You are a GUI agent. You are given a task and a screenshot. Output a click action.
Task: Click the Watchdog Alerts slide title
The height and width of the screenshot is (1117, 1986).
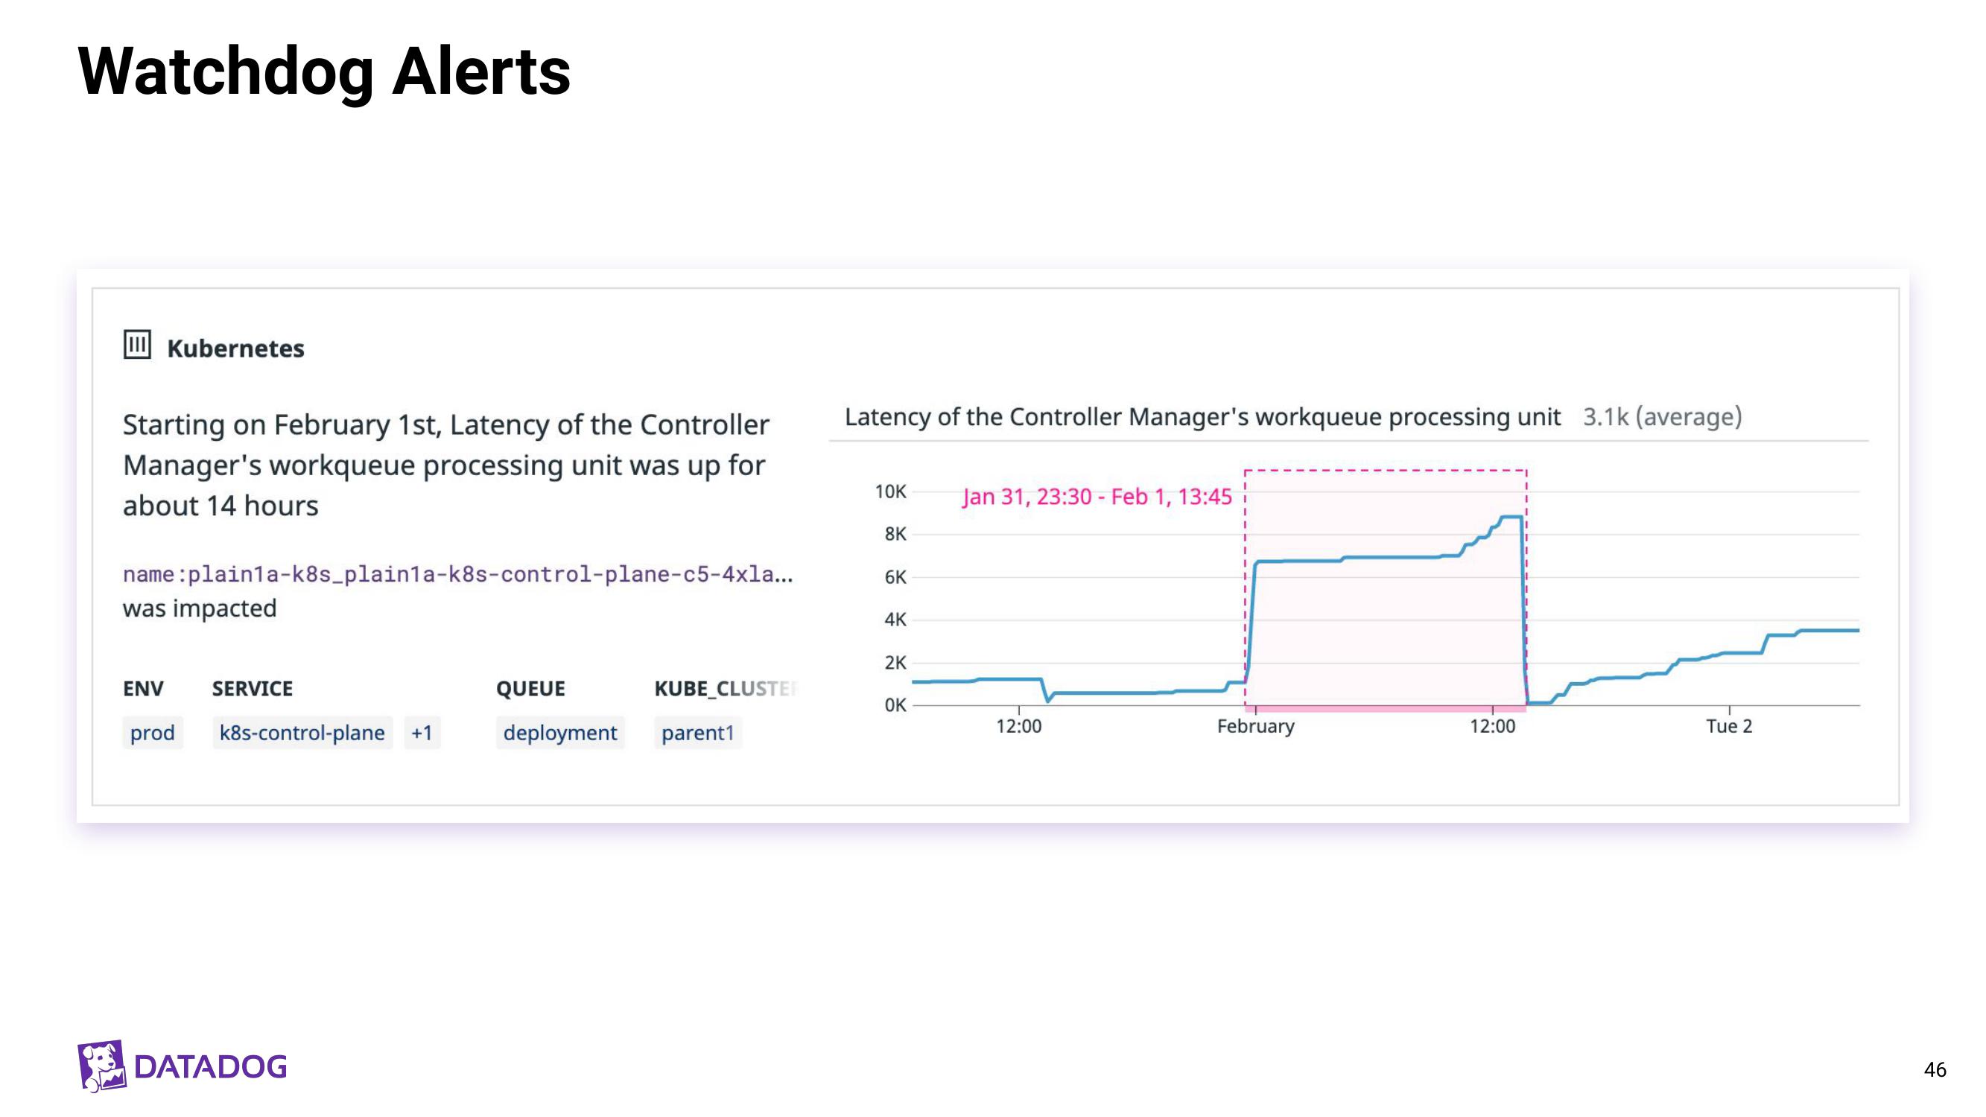325,71
